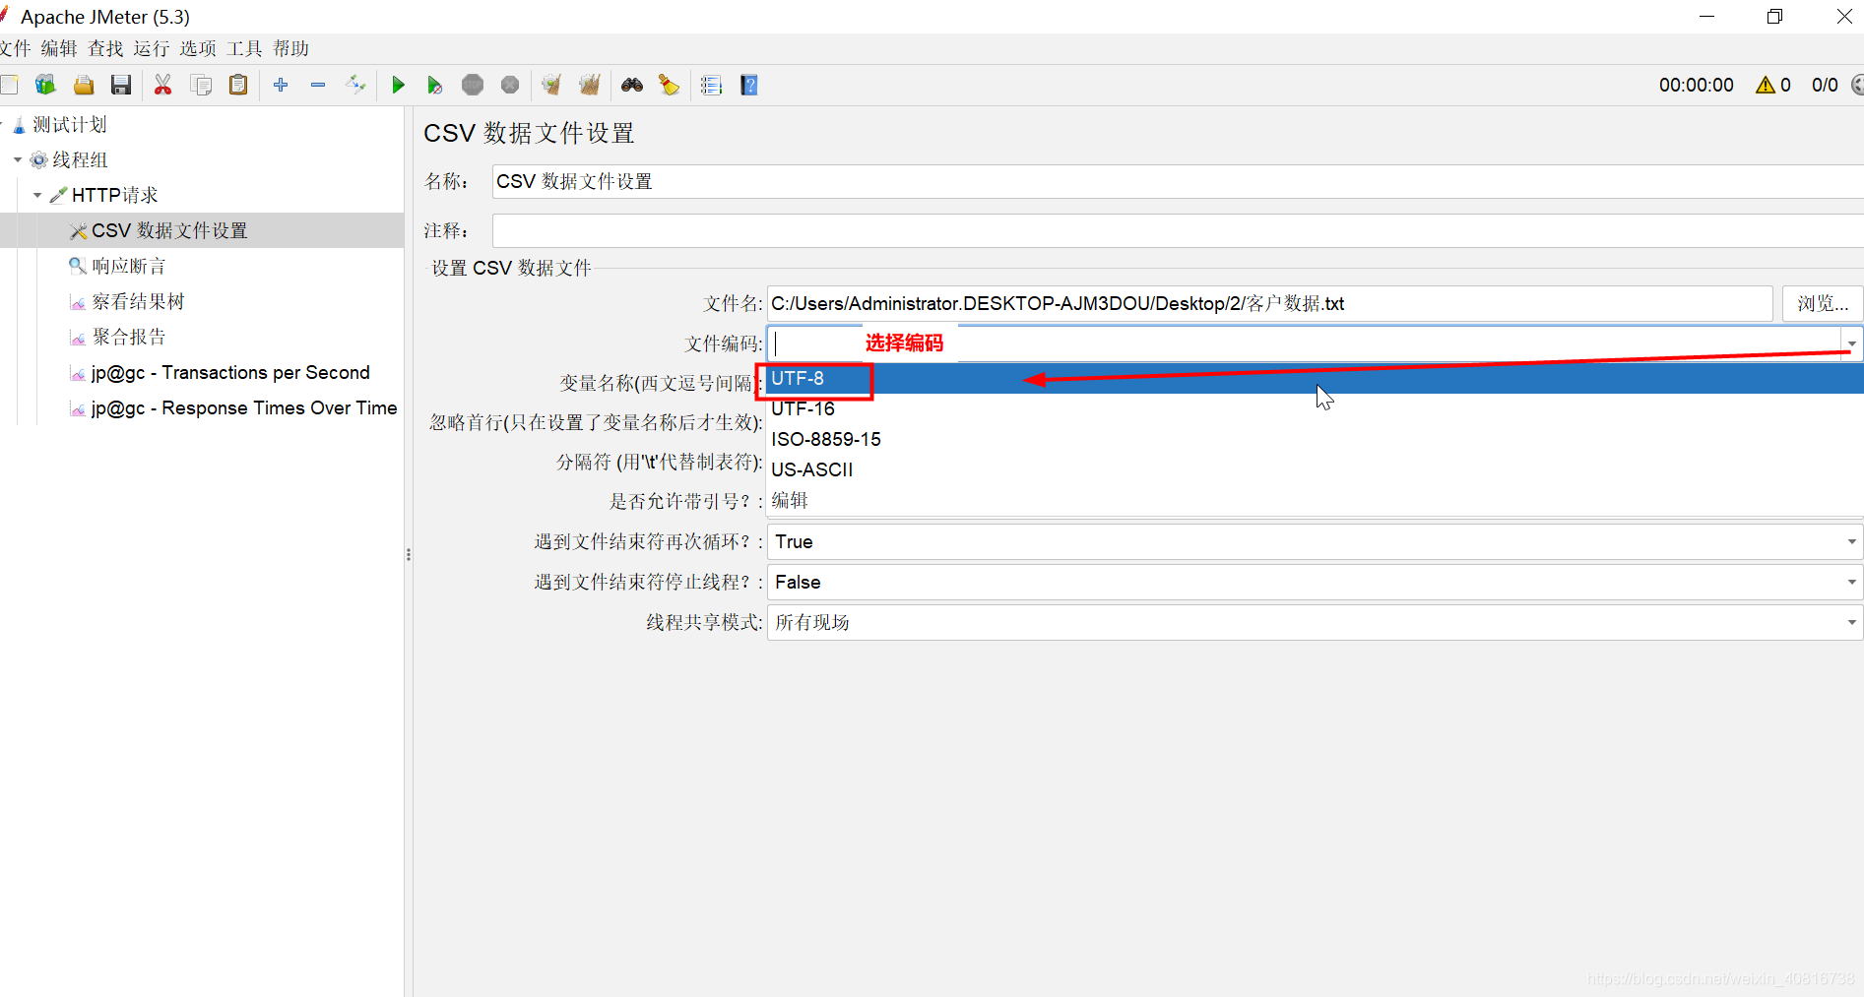Screen dimensions: 1864x997
Task: Click the Paste clipboard icon
Action: 238,86
